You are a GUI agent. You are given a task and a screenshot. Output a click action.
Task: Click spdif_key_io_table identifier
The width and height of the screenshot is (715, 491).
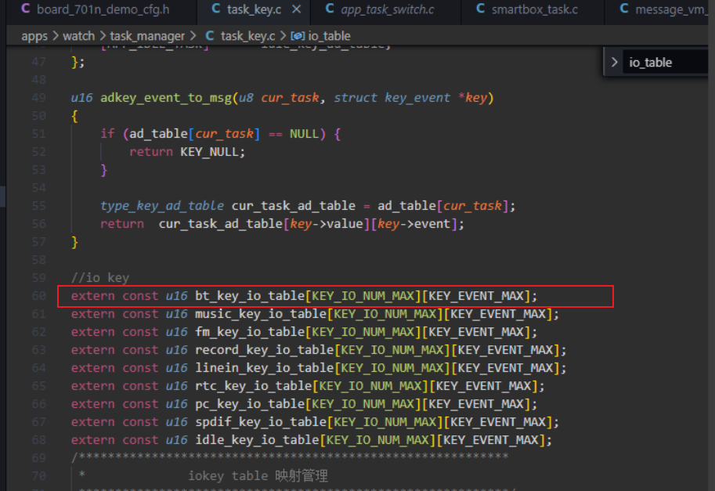(x=261, y=422)
